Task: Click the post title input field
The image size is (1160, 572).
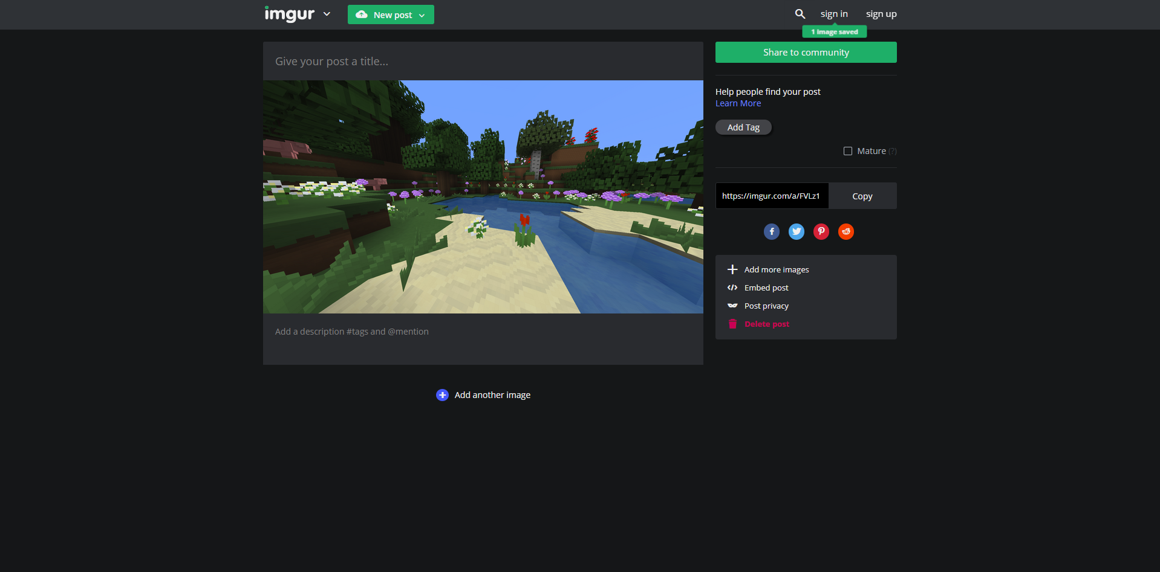Action: [483, 61]
